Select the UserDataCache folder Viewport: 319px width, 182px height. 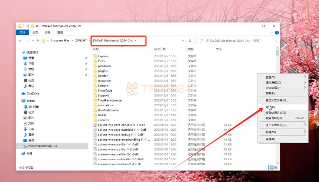(x=108, y=110)
